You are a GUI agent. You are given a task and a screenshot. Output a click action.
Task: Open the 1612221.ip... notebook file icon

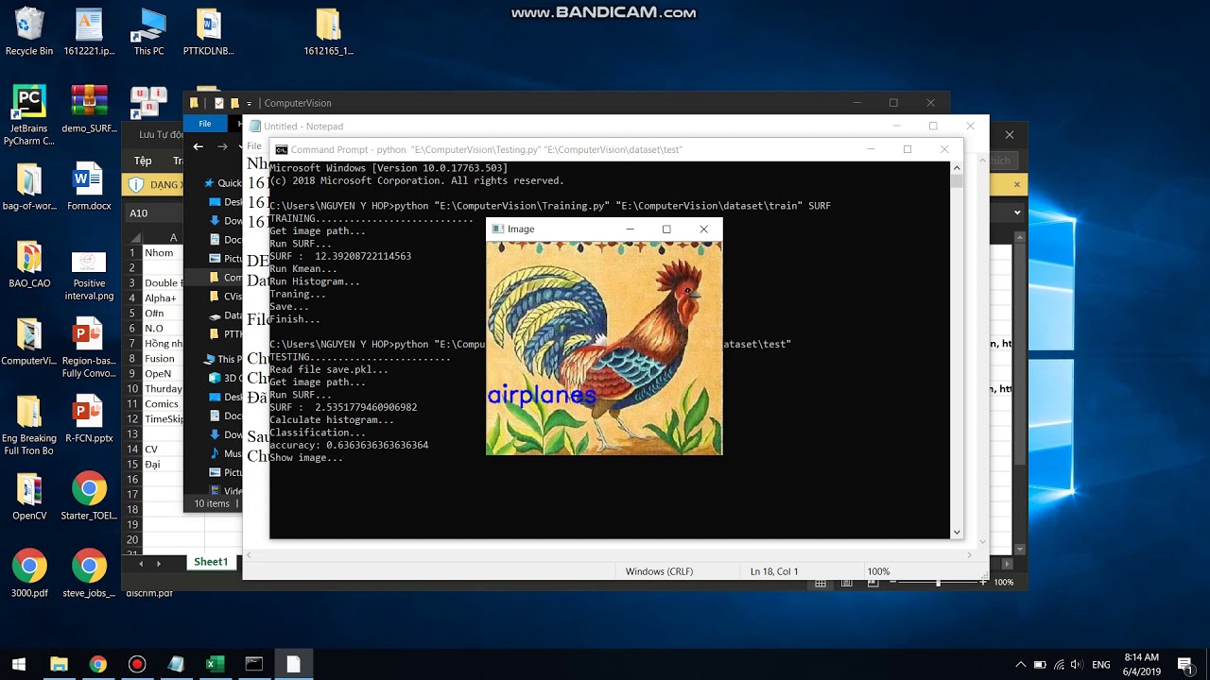(x=89, y=31)
